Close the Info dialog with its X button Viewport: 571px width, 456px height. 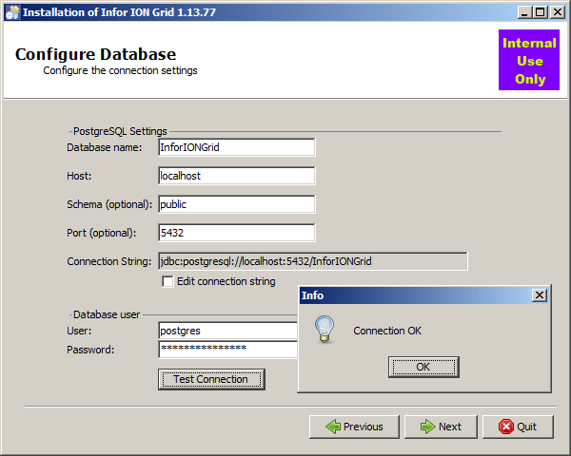tap(540, 295)
